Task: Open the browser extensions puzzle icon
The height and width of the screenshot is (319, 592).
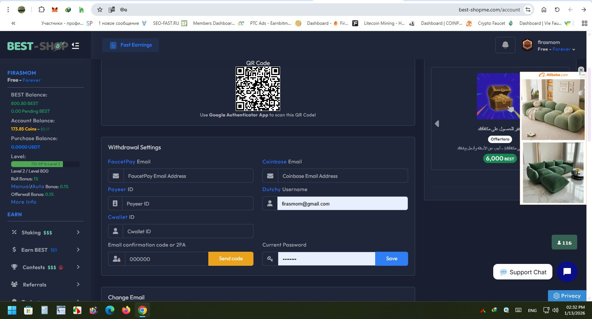Action: click(x=41, y=10)
